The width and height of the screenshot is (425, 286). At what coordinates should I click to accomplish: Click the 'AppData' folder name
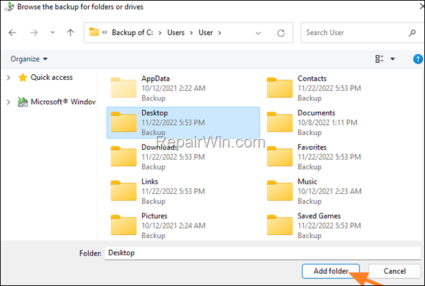tap(156, 78)
